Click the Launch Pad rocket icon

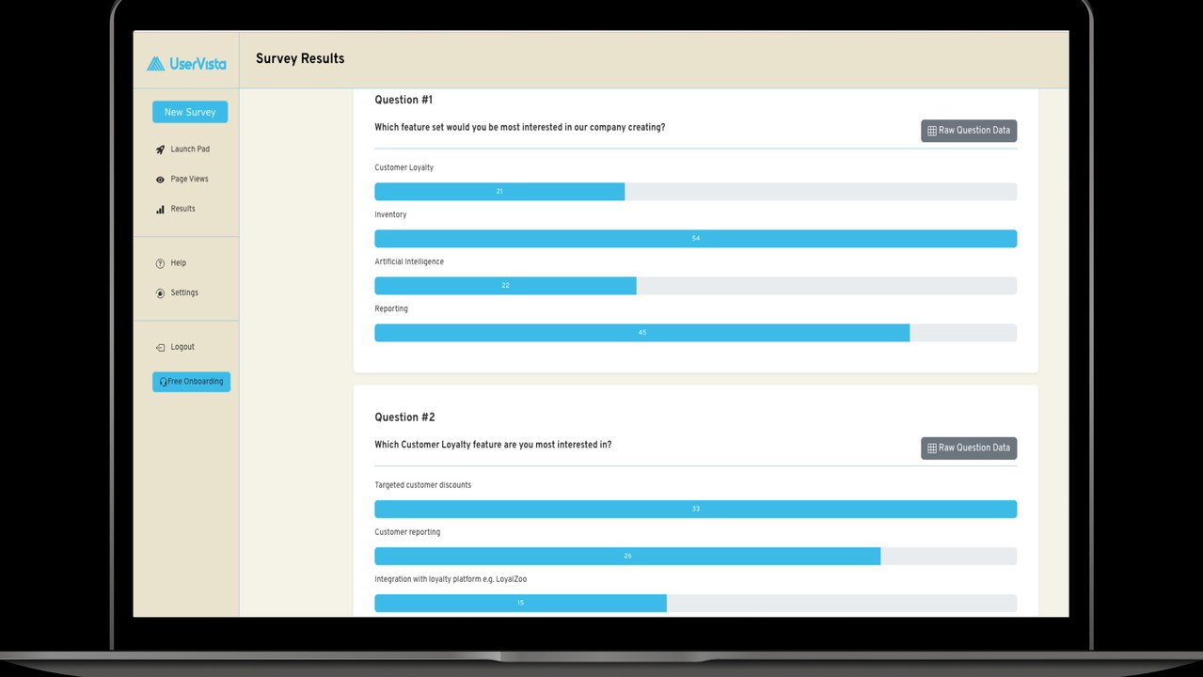tap(160, 150)
